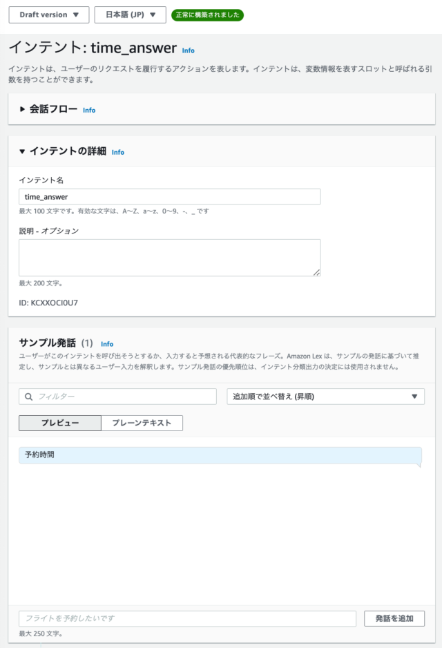Expand the 会話フロー section
The width and height of the screenshot is (442, 648).
22,109
